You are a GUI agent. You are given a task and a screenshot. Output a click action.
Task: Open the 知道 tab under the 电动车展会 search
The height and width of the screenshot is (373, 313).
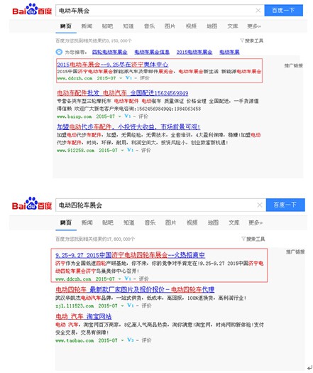(x=128, y=26)
